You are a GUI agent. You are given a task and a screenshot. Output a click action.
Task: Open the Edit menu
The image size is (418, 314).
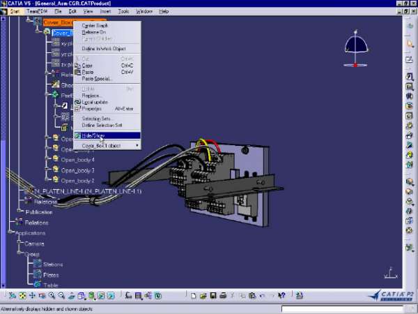click(x=72, y=11)
